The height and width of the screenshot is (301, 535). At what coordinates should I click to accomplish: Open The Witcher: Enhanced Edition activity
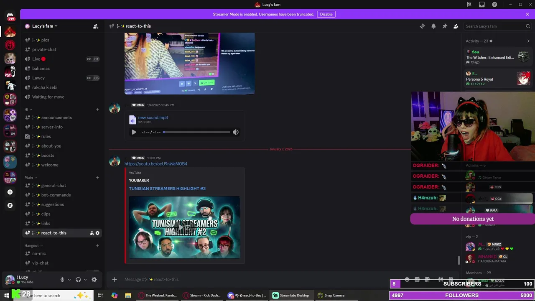click(497, 57)
